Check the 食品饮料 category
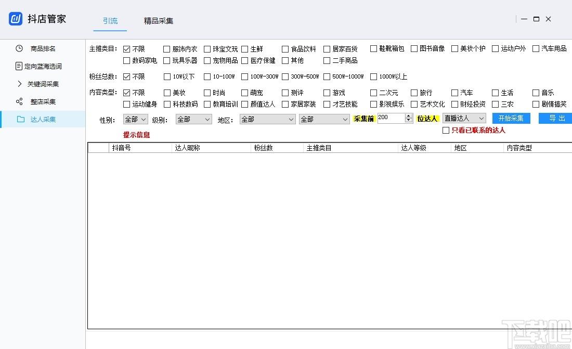This screenshot has height=349, width=572. 285,49
